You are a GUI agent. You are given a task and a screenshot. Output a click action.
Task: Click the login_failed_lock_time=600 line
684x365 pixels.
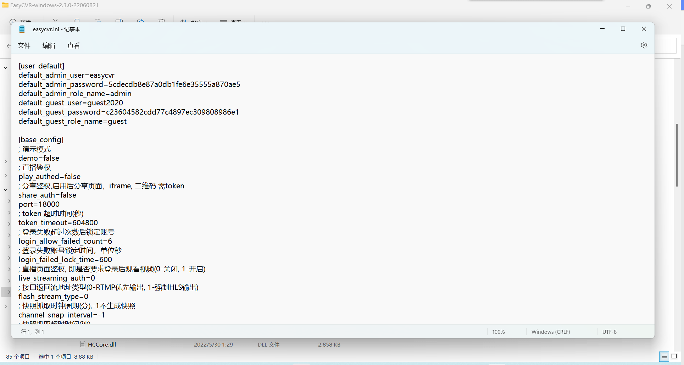point(65,259)
